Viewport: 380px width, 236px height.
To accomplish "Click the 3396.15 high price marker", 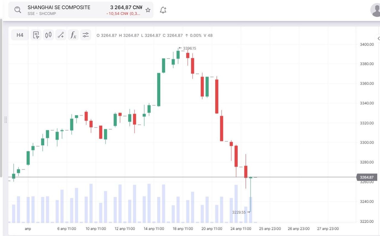I will pos(189,48).
